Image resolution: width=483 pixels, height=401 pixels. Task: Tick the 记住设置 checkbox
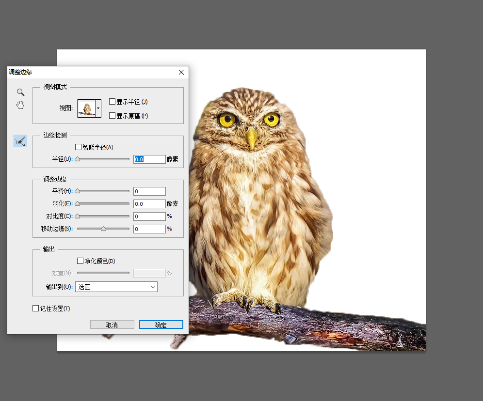(35, 308)
